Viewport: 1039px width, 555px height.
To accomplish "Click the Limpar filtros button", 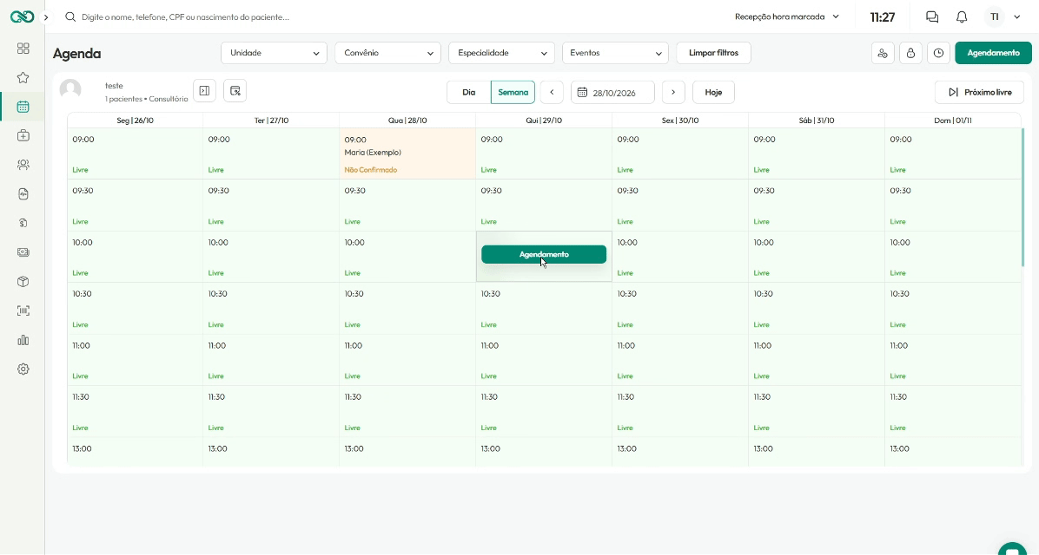I will click(x=713, y=53).
